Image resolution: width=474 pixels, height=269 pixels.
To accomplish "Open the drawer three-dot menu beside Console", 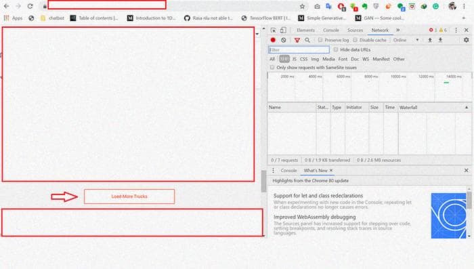I will click(273, 171).
